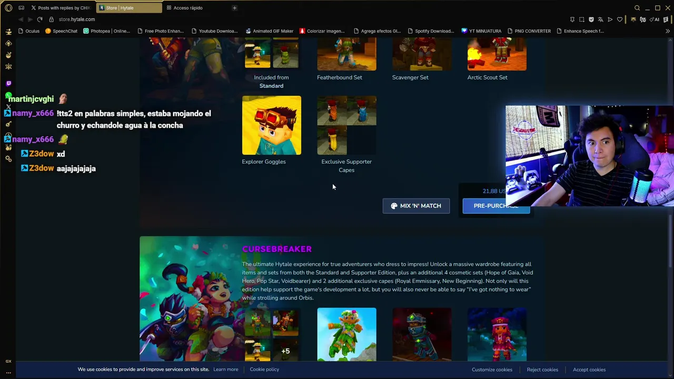Open the Animated GIF Maker bookmark

tap(269, 31)
